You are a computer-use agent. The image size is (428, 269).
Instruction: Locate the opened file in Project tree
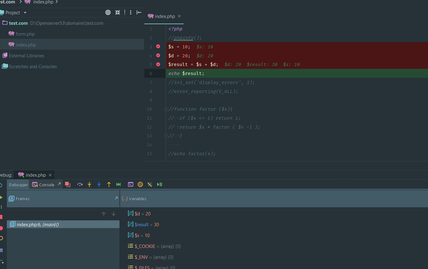pos(108,12)
